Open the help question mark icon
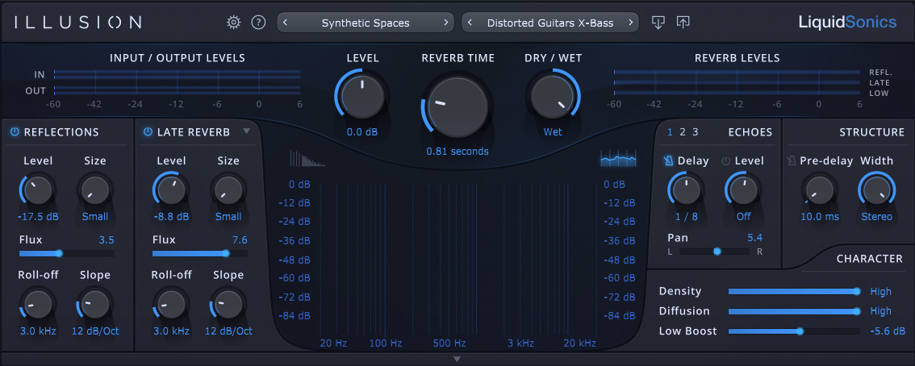The image size is (915, 366). tap(258, 23)
